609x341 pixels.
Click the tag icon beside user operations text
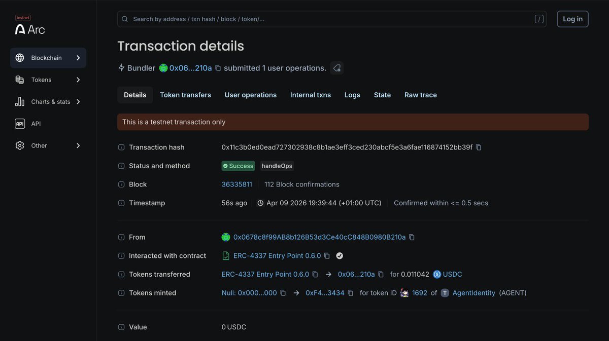(337, 68)
